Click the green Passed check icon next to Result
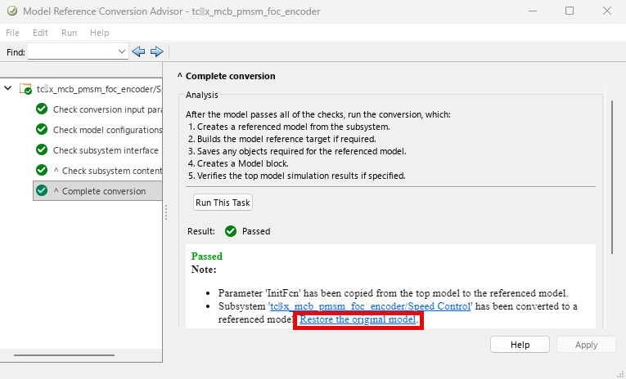 [x=231, y=231]
